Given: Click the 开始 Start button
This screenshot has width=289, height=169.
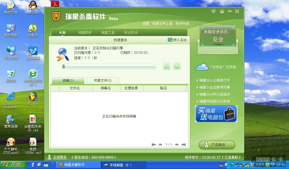Looking at the screenshot, I should (x=14, y=164).
